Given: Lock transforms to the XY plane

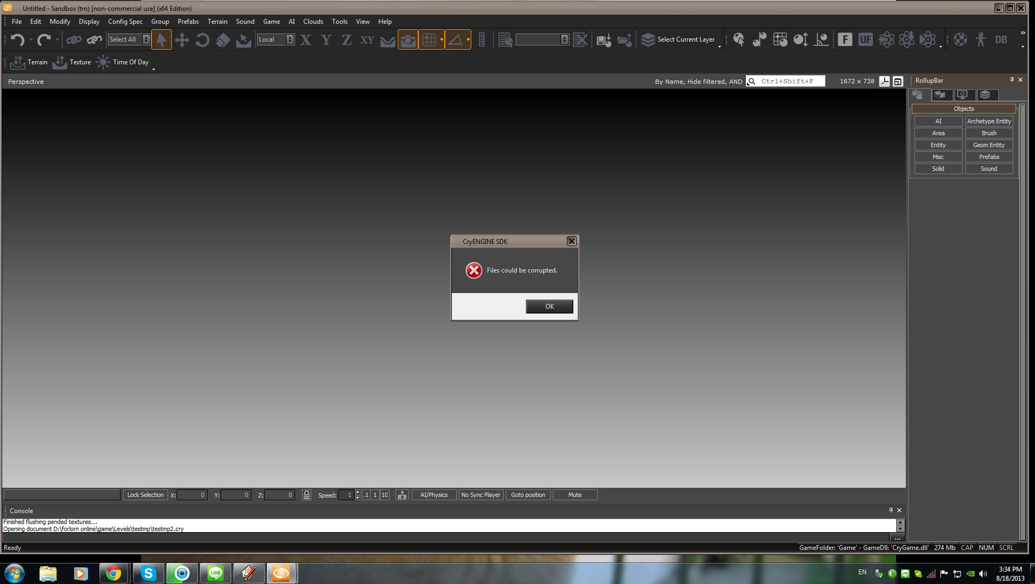Looking at the screenshot, I should (367, 39).
